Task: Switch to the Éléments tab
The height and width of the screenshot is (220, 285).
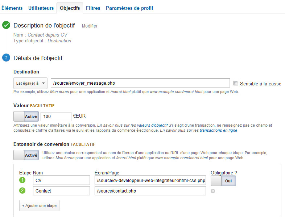Action: (x=12, y=8)
